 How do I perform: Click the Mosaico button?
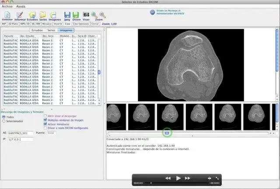[x=47, y=24]
